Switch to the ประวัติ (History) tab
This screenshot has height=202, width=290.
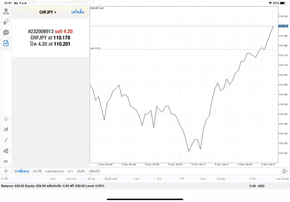pyautogui.click(x=37, y=171)
